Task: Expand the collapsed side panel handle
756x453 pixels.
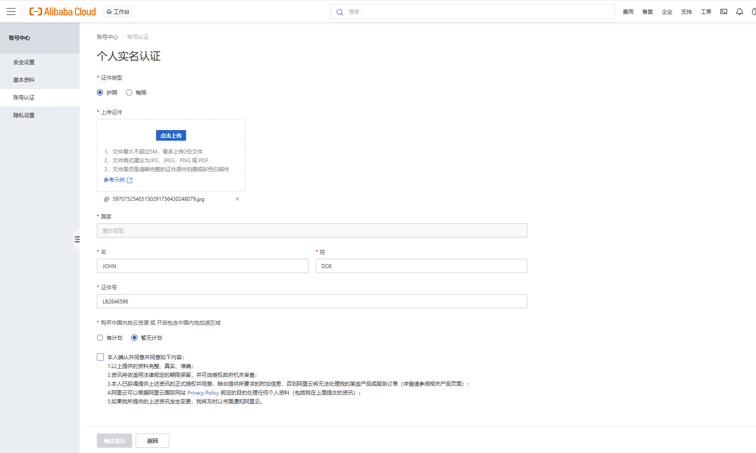Action: (x=78, y=239)
